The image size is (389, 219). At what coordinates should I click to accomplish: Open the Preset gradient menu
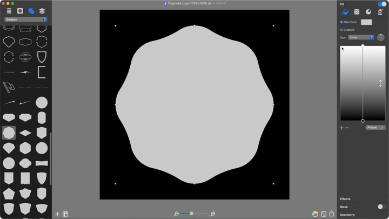pos(375,128)
